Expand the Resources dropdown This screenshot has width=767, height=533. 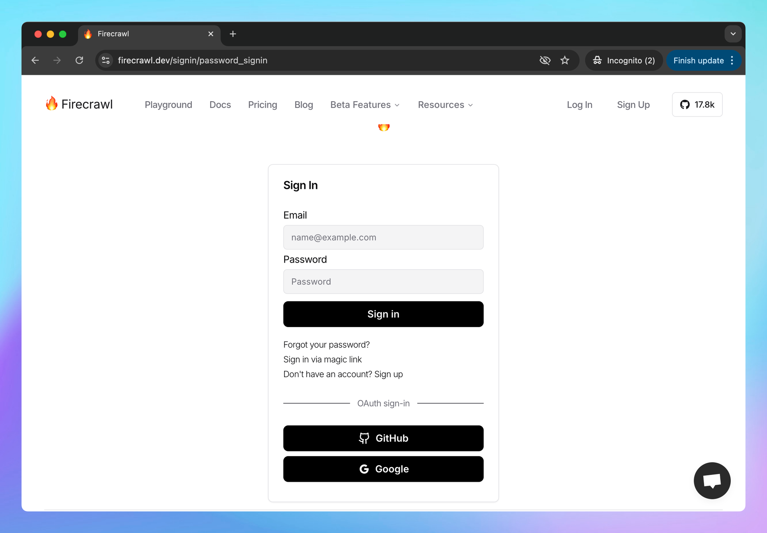[446, 105]
